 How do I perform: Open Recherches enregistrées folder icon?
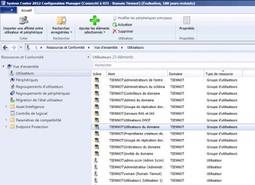(61, 20)
